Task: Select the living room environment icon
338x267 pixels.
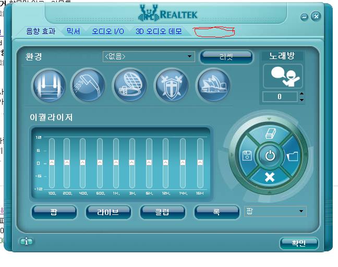Action: [x=49, y=86]
